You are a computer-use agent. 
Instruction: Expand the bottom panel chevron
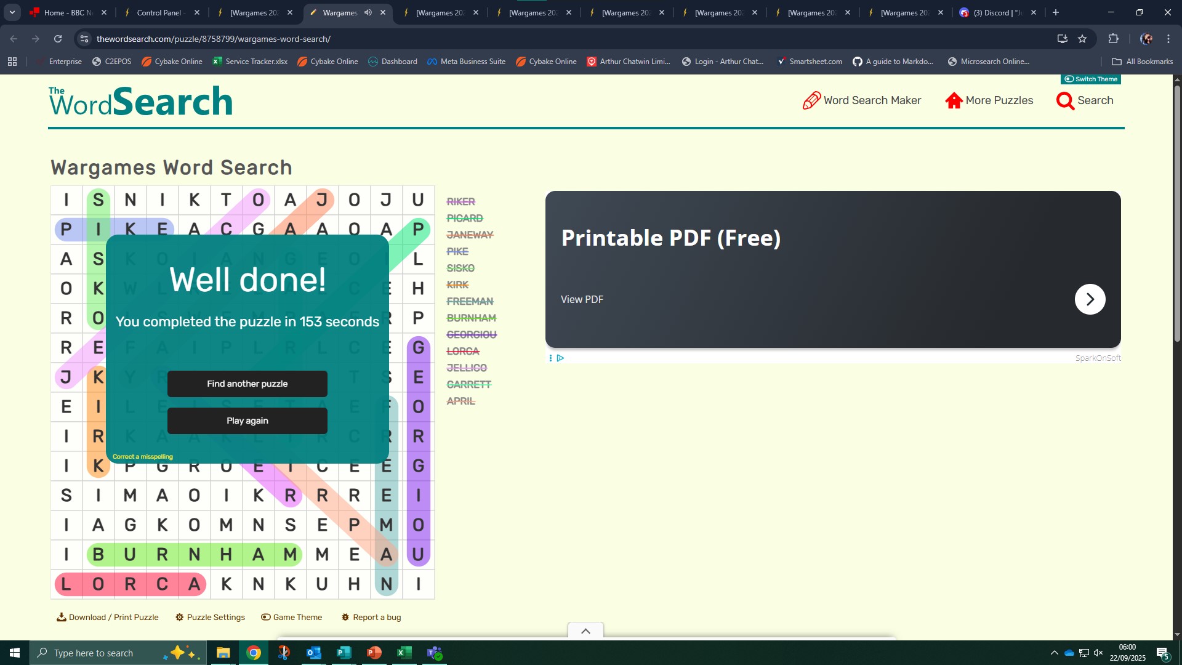click(x=585, y=631)
